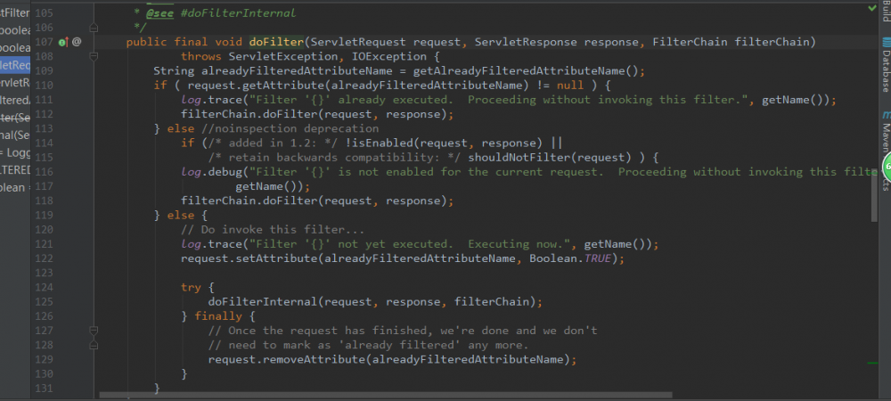Open the Database tool window

[886, 64]
